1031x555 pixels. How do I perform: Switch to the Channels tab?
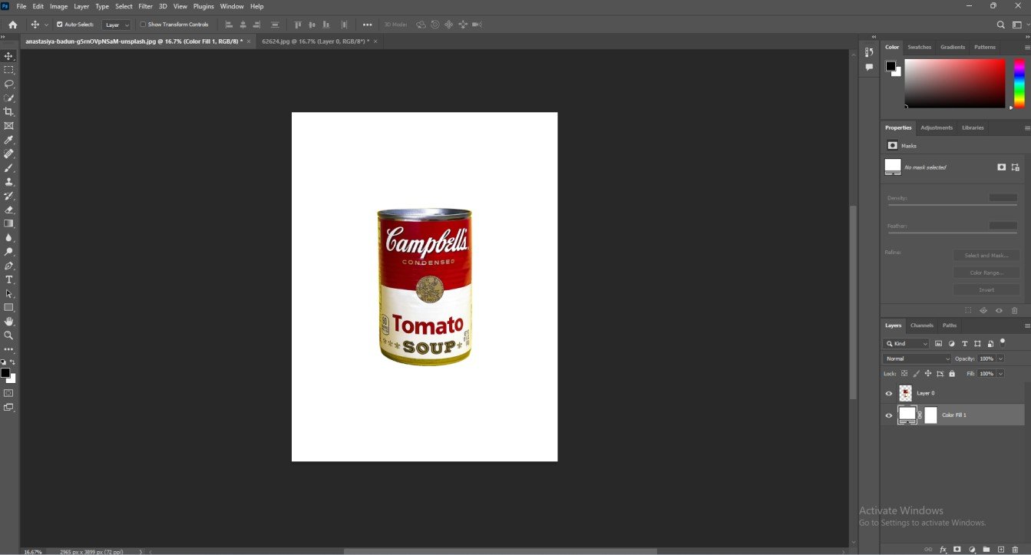click(x=922, y=325)
